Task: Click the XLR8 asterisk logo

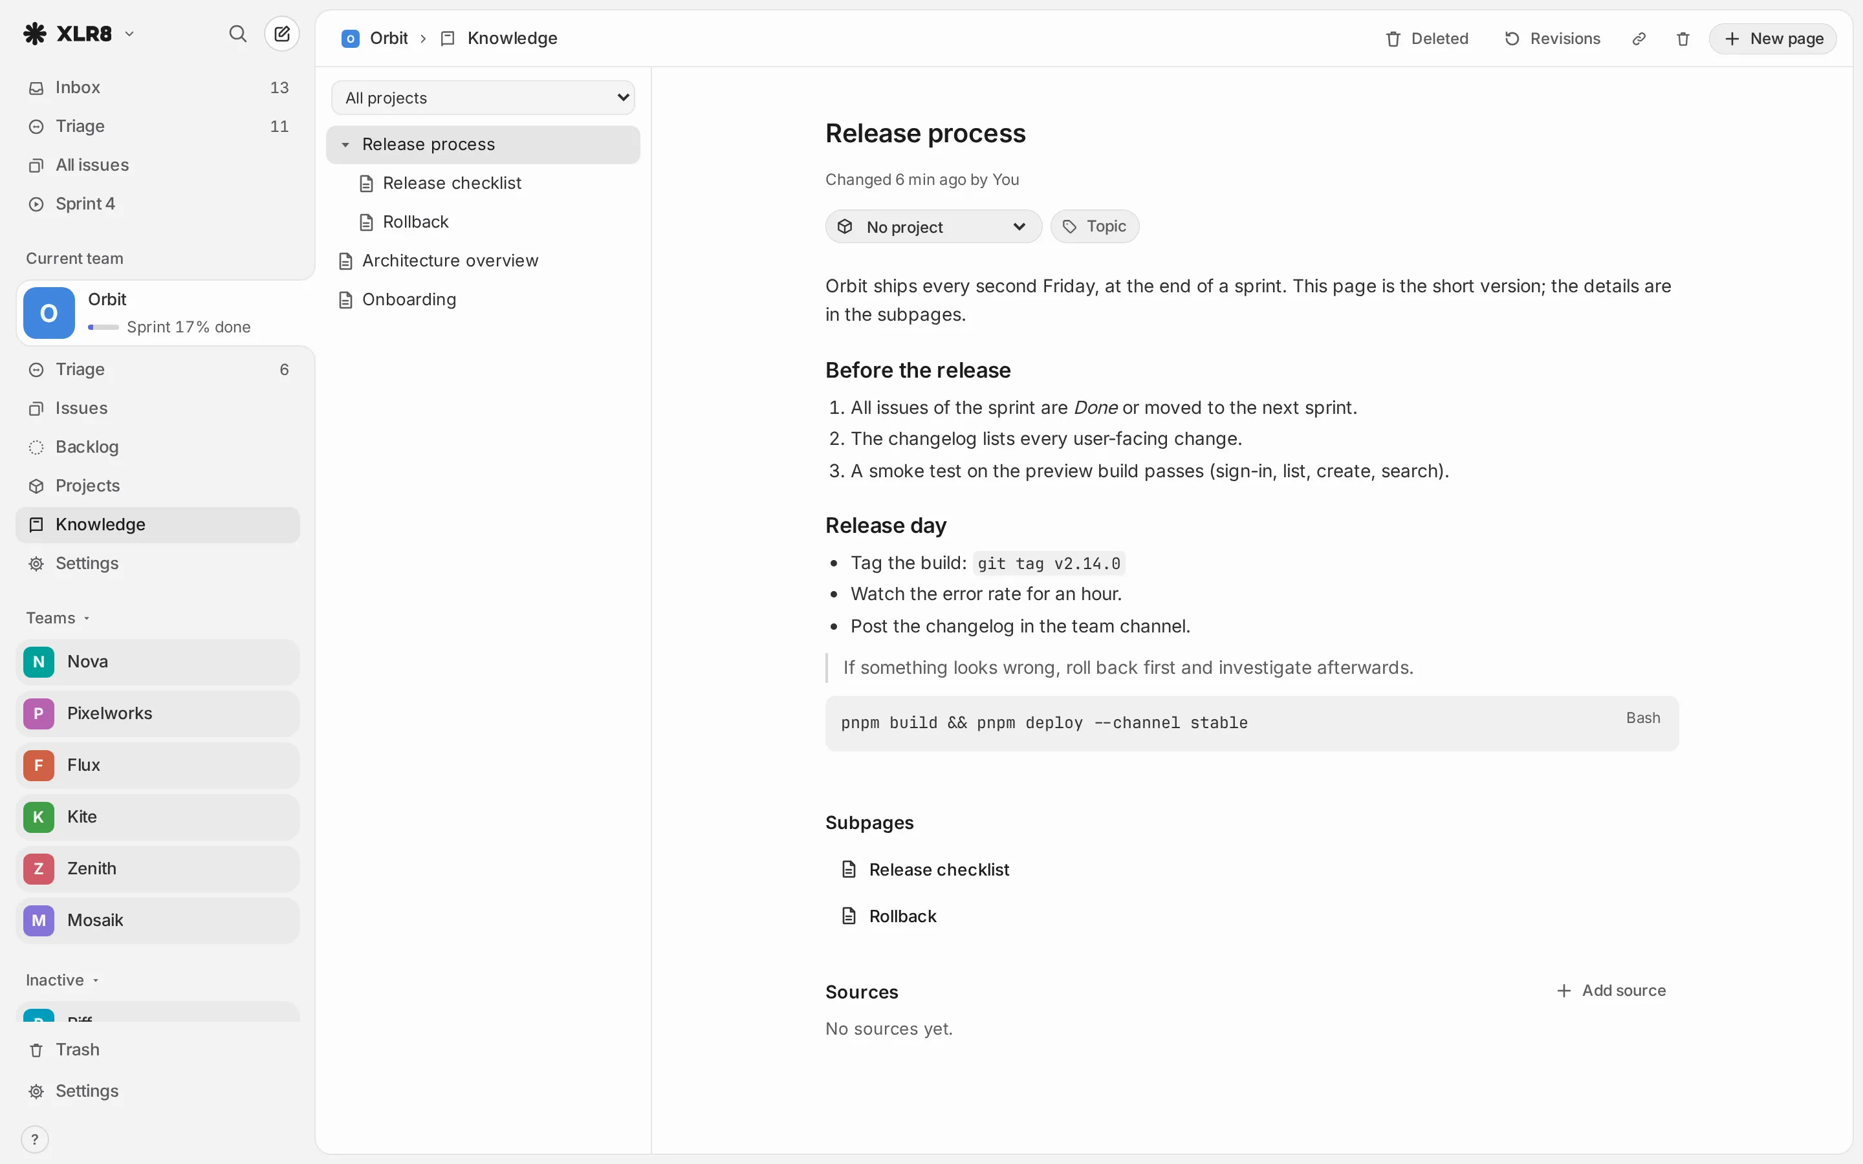Action: pos(35,34)
